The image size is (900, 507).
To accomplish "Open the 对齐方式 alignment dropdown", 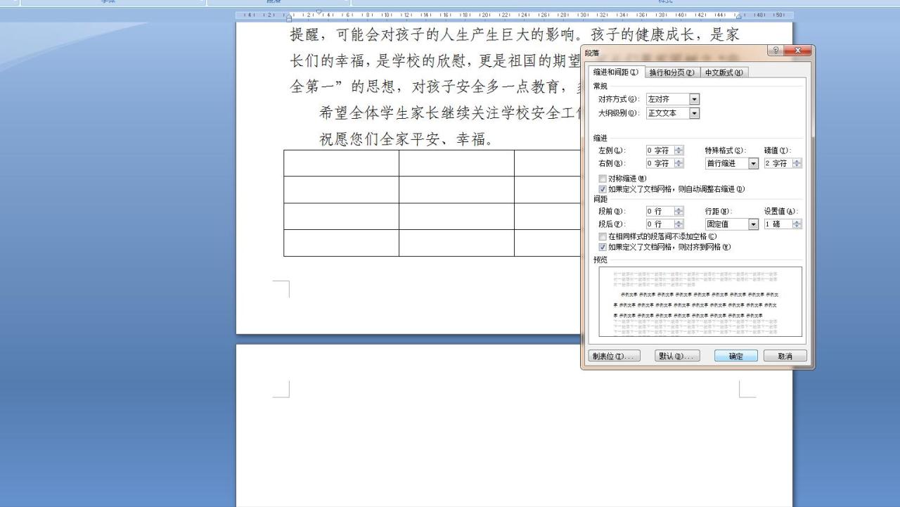I will 695,100.
